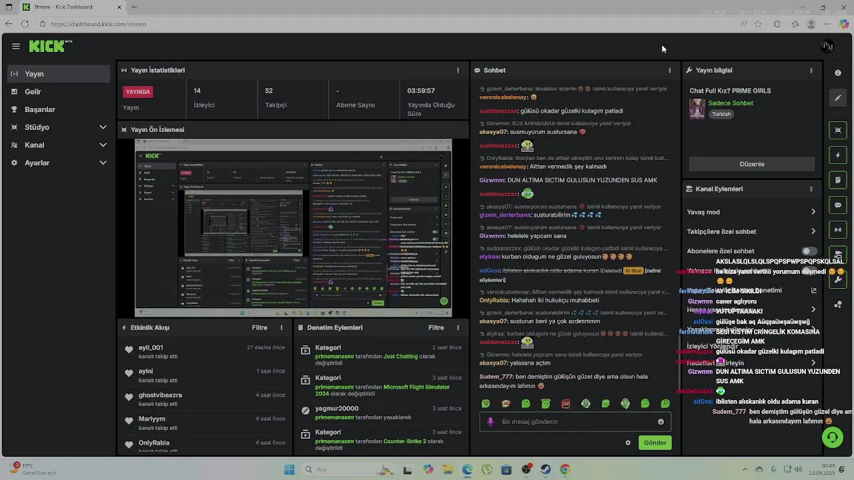The width and height of the screenshot is (854, 480).
Task: Open Filtre in Denetim Eylemleri panel
Action: [436, 327]
